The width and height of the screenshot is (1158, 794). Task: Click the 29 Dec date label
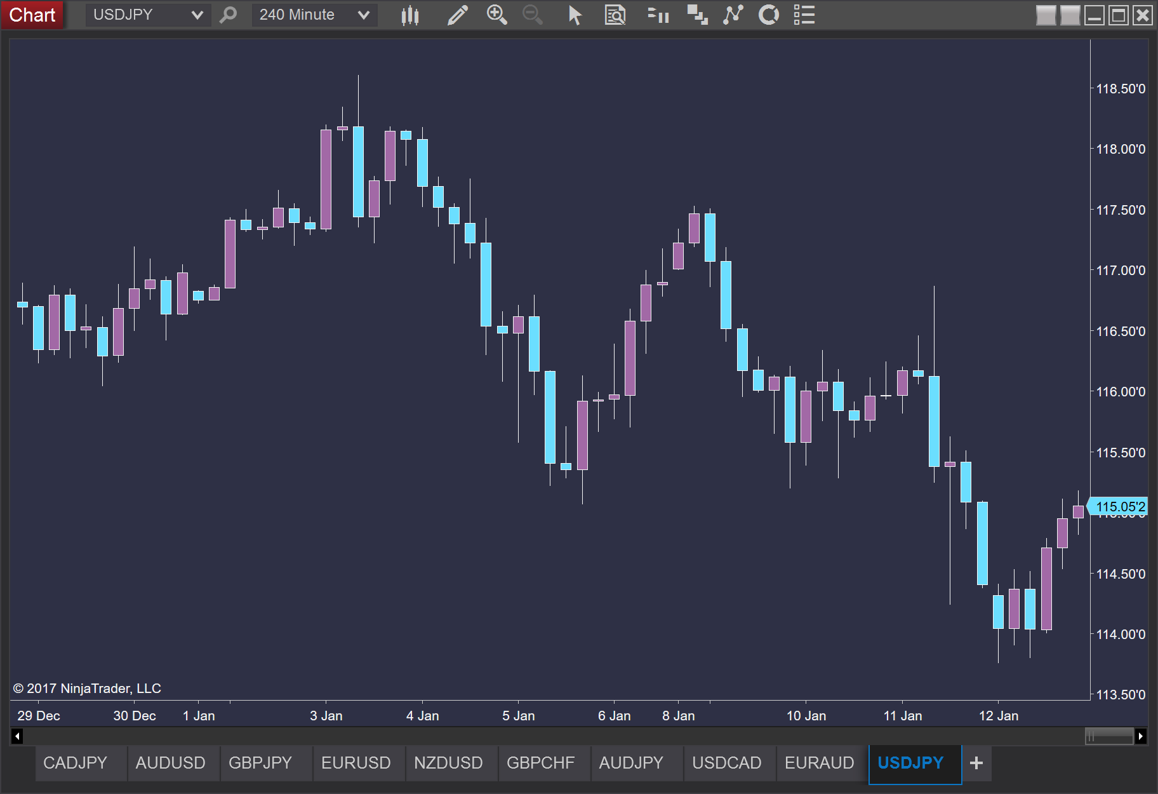(39, 716)
